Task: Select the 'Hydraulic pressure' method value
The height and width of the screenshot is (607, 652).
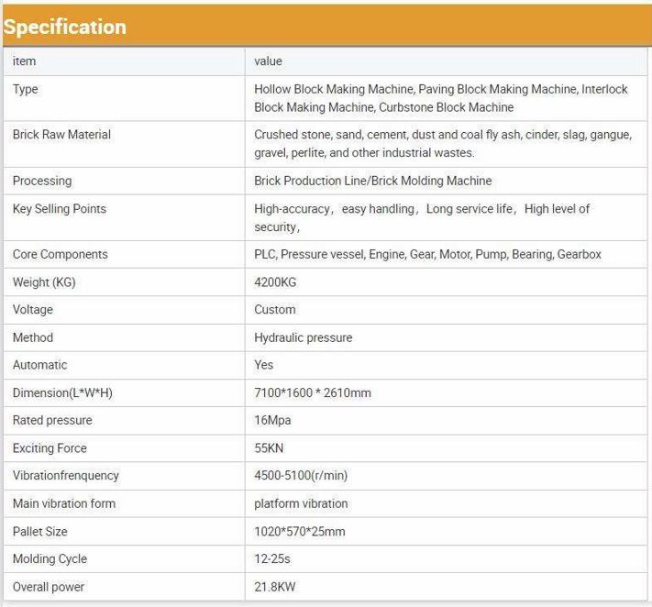Action: tap(303, 337)
